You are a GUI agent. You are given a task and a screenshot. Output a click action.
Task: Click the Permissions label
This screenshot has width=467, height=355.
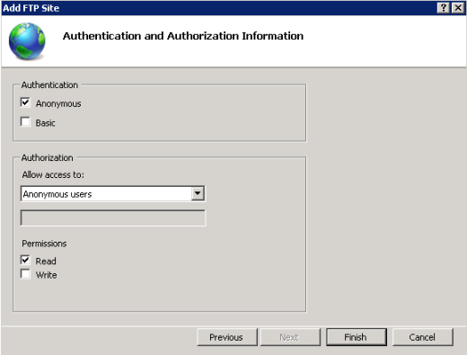(44, 244)
